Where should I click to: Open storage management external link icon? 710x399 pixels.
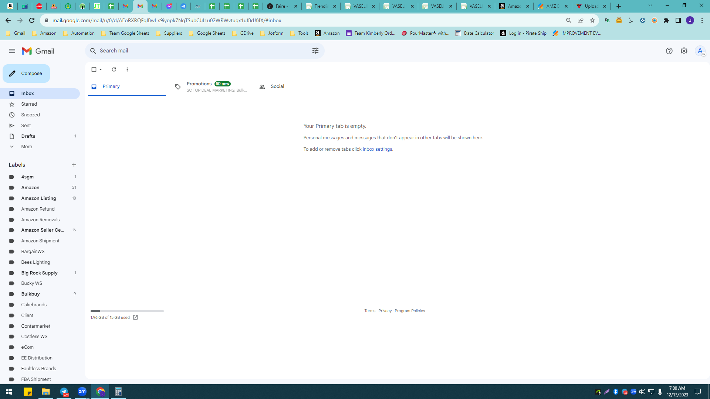click(x=135, y=318)
